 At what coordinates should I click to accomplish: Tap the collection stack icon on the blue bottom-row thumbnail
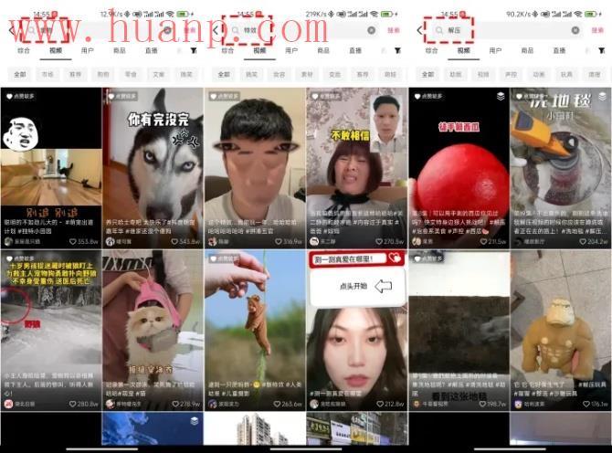tap(195, 421)
